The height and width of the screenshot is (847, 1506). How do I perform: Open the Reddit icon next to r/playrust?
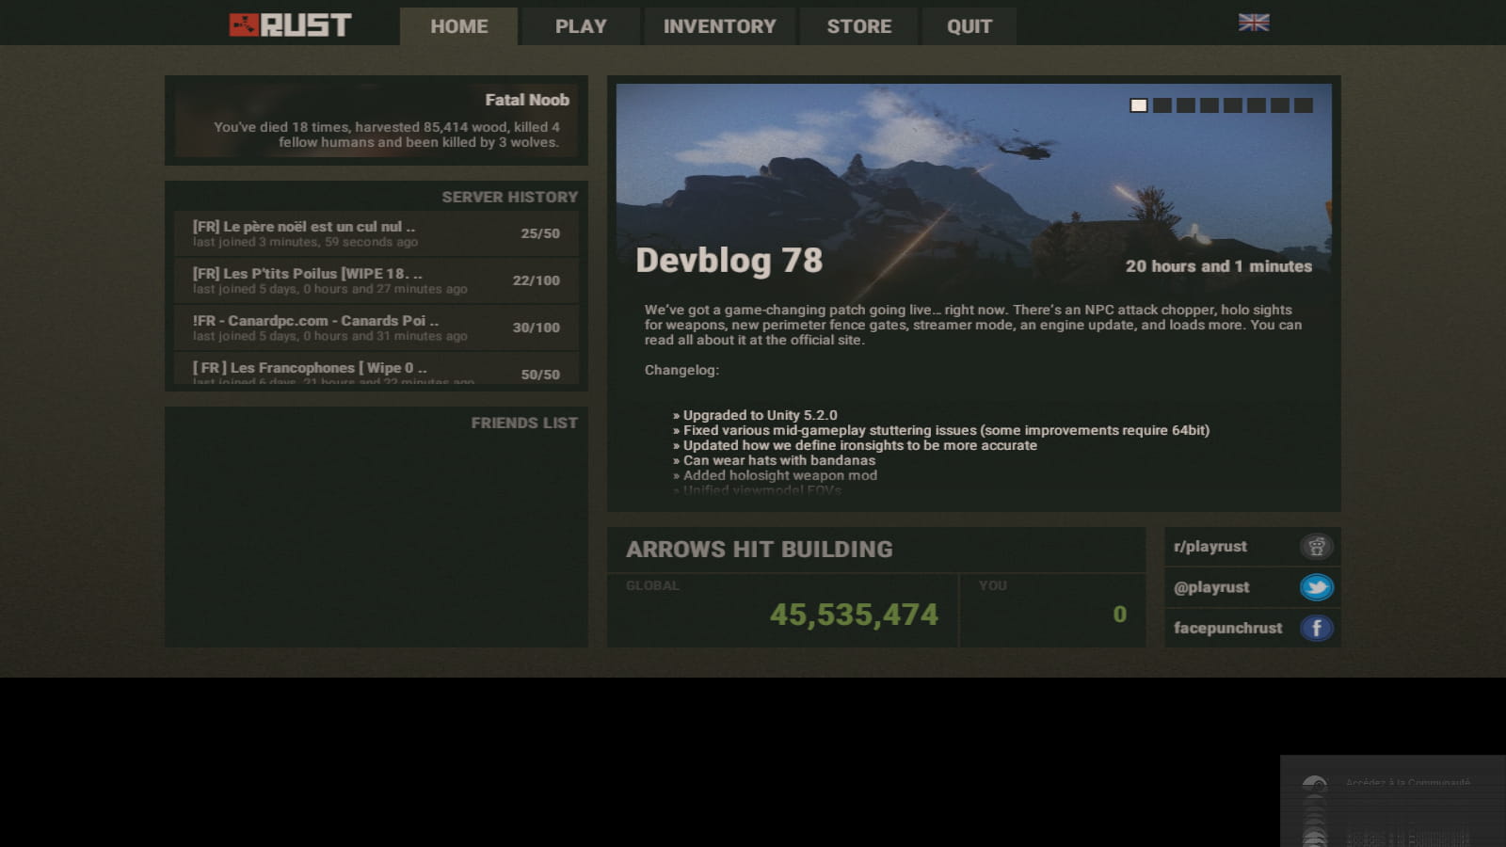(x=1316, y=547)
